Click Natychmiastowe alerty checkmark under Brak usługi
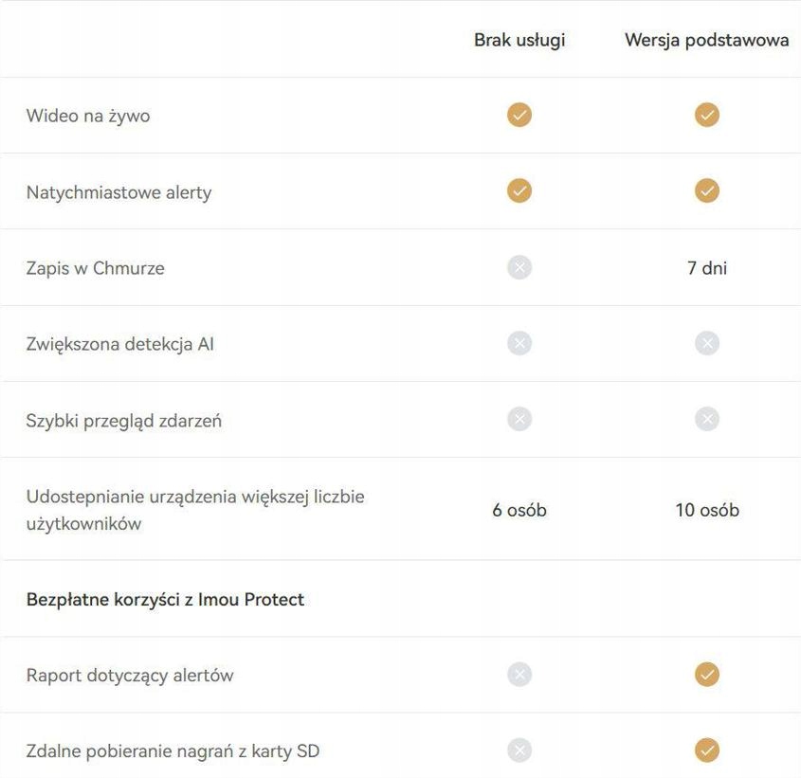Image resolution: width=801 pixels, height=778 pixels. tap(519, 191)
